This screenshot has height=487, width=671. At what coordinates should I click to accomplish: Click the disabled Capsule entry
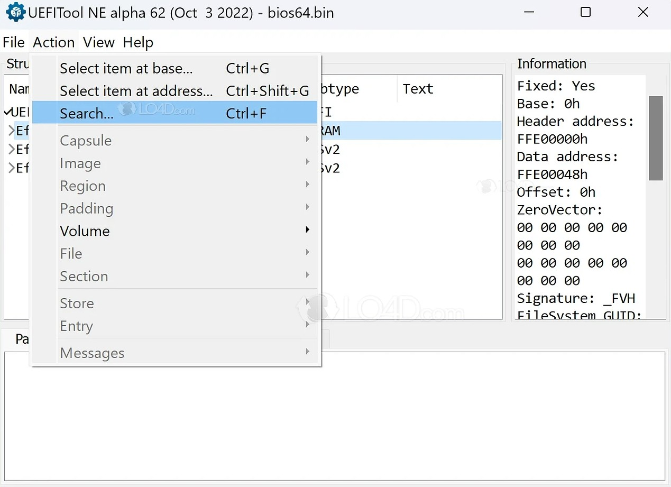[x=174, y=141]
